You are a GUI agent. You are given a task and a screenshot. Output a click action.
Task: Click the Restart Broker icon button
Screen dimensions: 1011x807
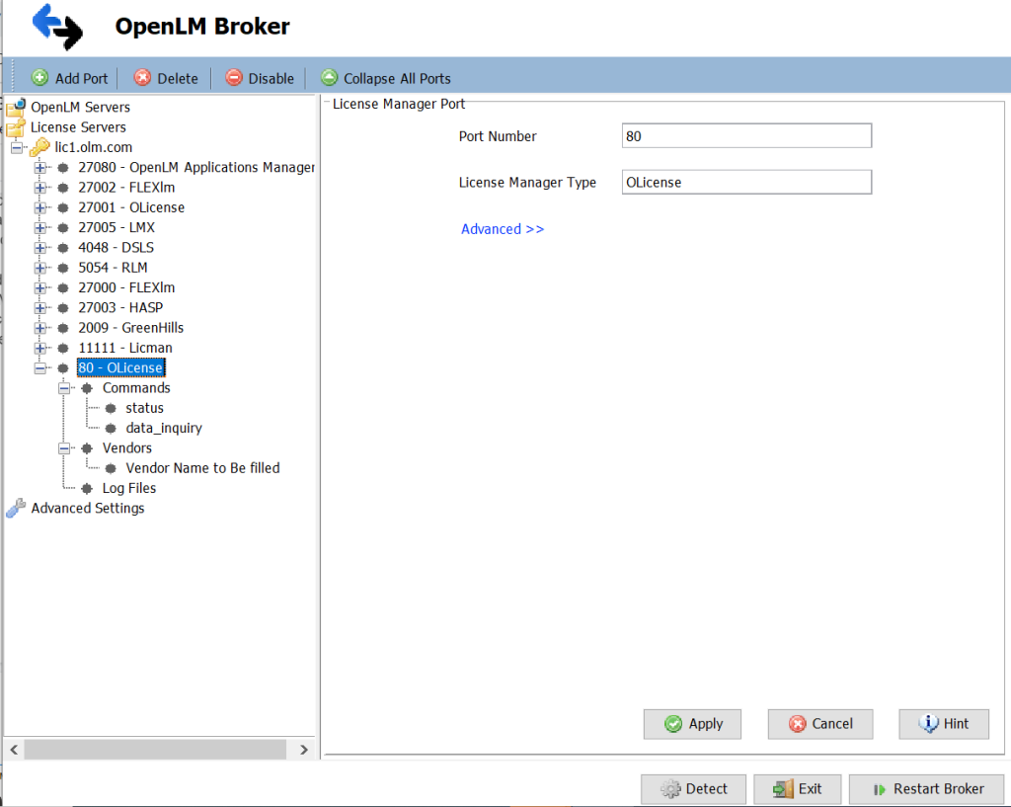(880, 788)
